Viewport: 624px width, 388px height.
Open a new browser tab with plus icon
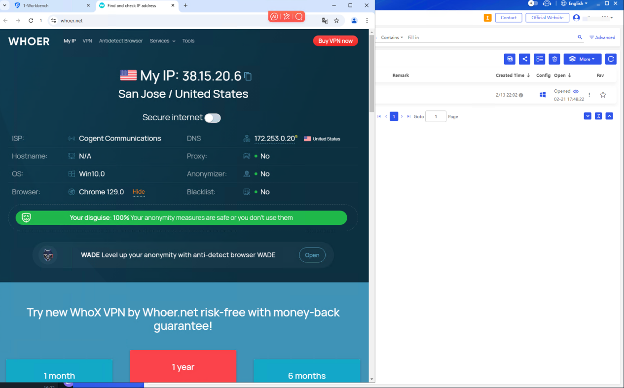point(185,5)
